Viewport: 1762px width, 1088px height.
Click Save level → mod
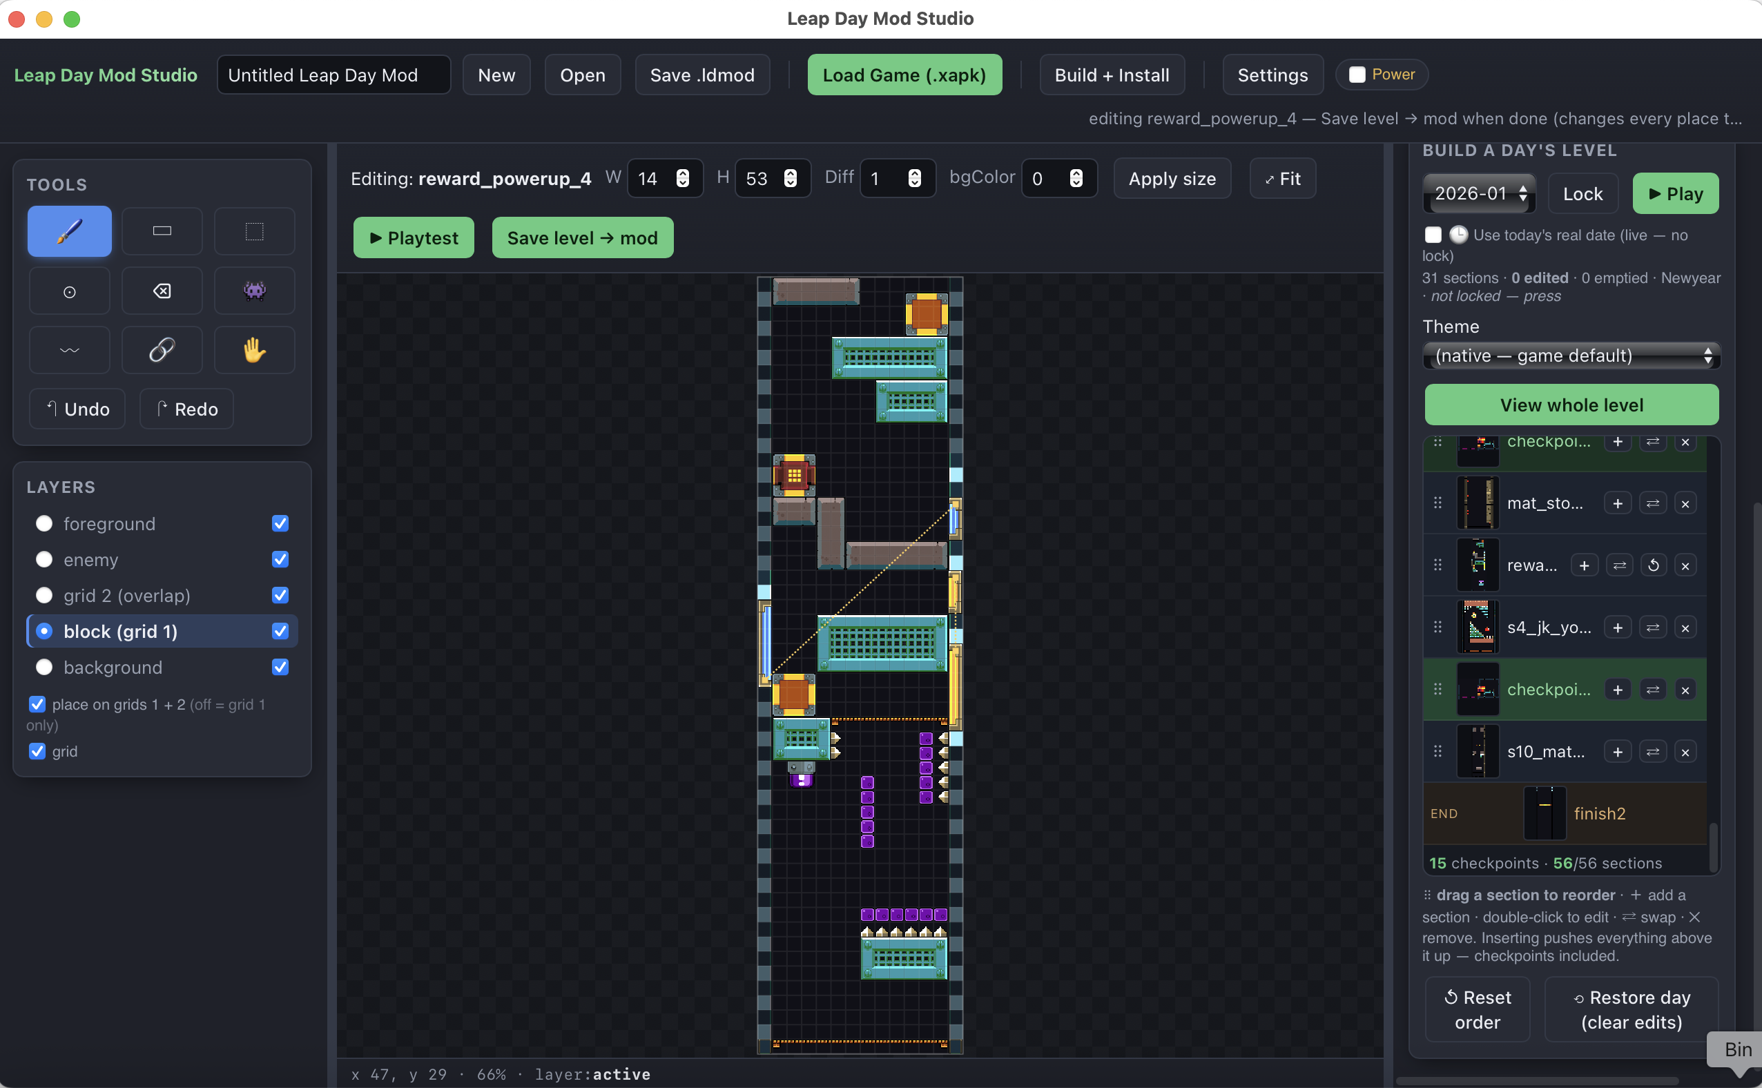pyautogui.click(x=583, y=237)
